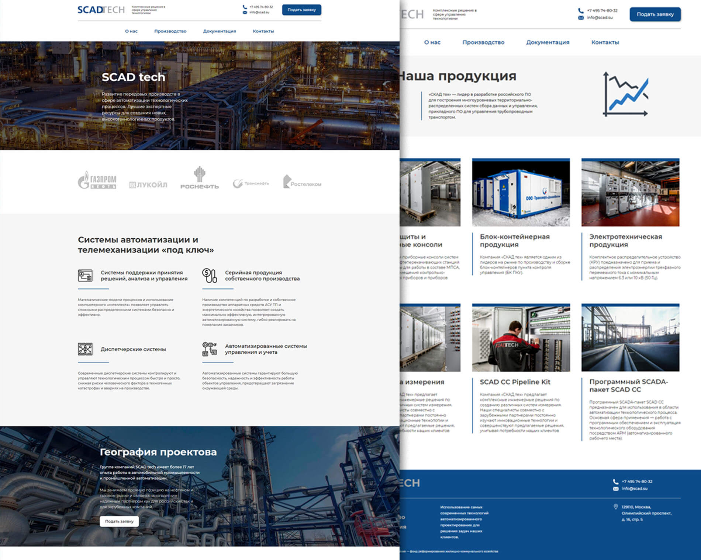
Task: Click the Gazprom Neft partner logo
Action: (x=97, y=180)
